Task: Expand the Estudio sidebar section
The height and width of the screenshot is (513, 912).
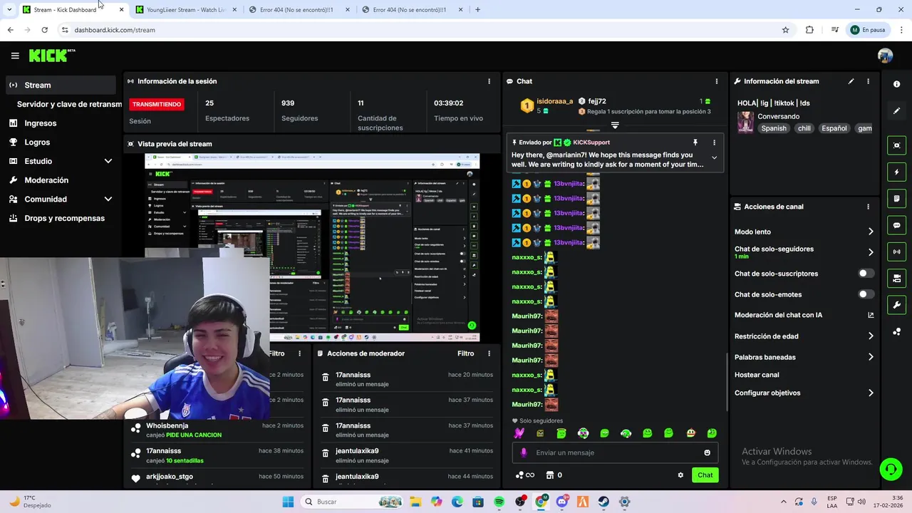Action: (x=108, y=161)
